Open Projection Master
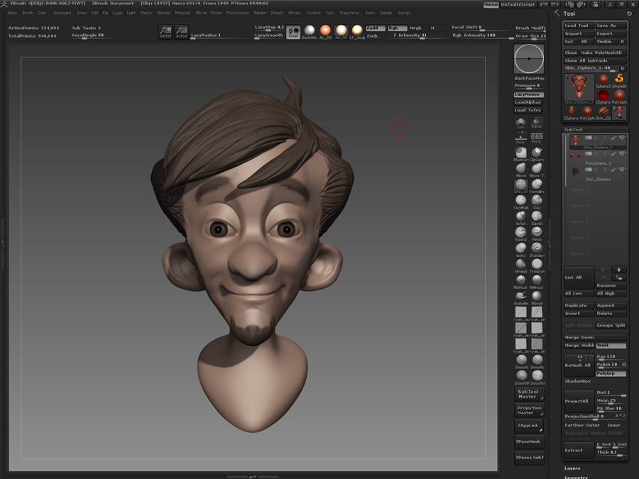The width and height of the screenshot is (639, 479). 528,410
